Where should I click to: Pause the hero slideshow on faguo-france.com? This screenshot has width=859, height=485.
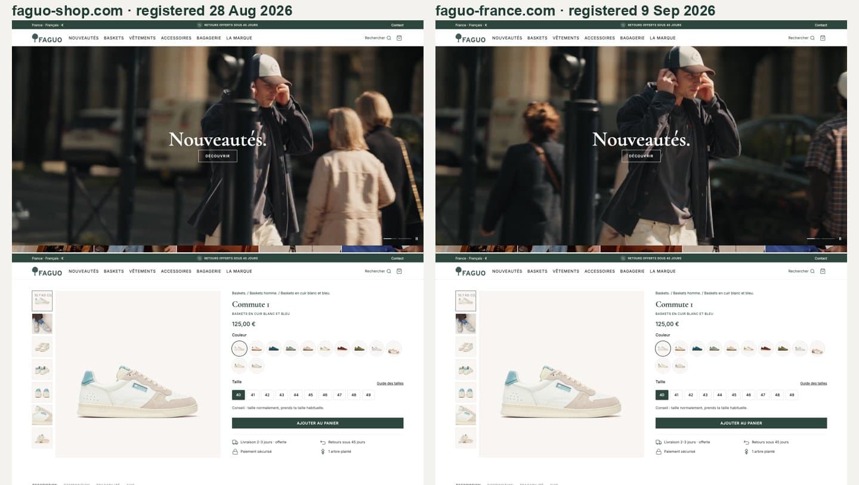tap(840, 239)
